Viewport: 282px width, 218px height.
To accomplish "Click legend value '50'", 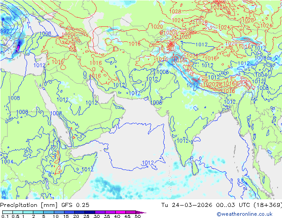I will click(x=137, y=216).
